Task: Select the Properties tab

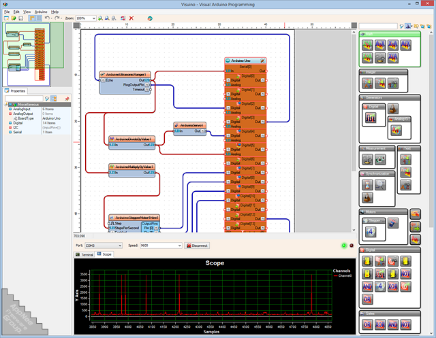Action: (x=15, y=90)
